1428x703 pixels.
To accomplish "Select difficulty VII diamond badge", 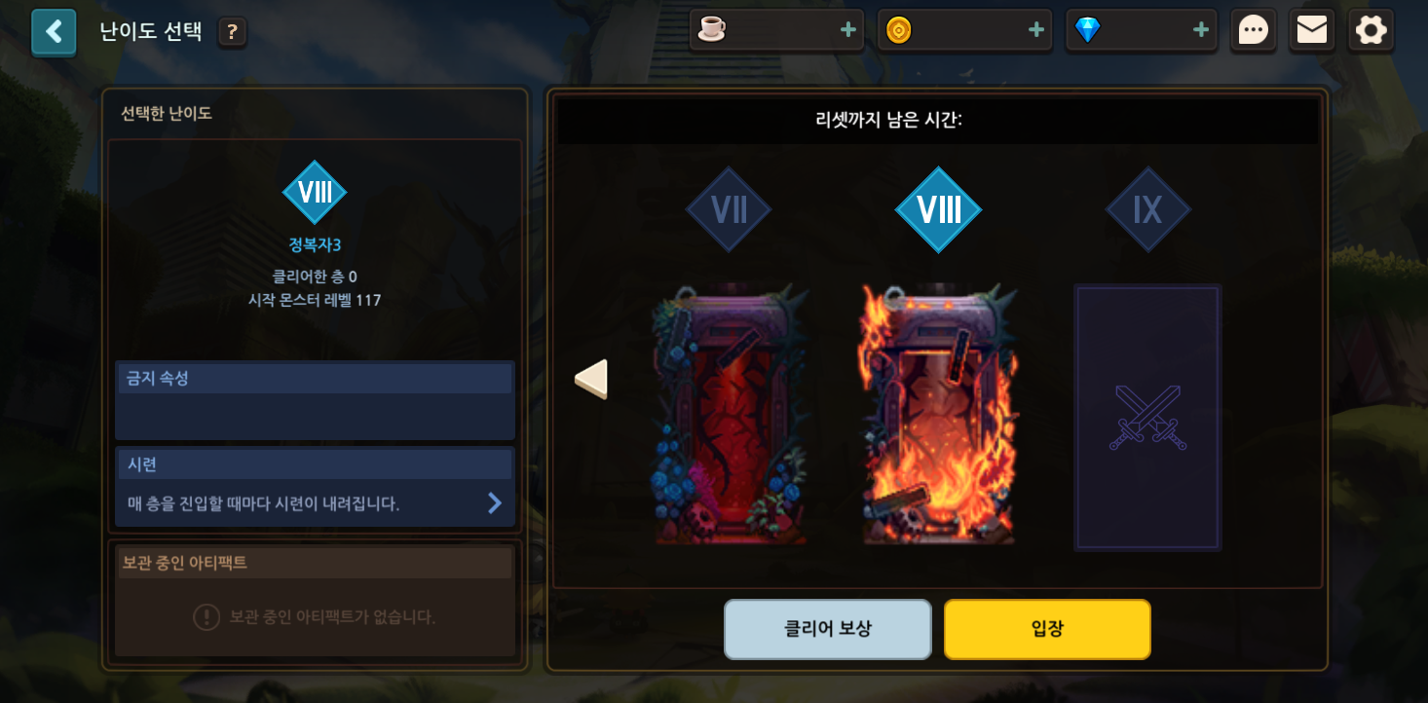I will point(729,209).
